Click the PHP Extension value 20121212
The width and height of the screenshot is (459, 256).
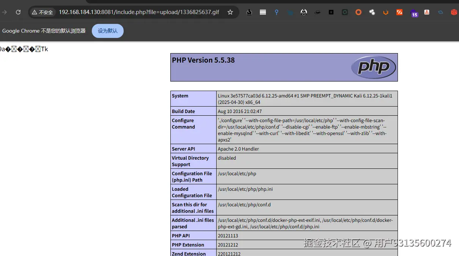pyautogui.click(x=228, y=245)
